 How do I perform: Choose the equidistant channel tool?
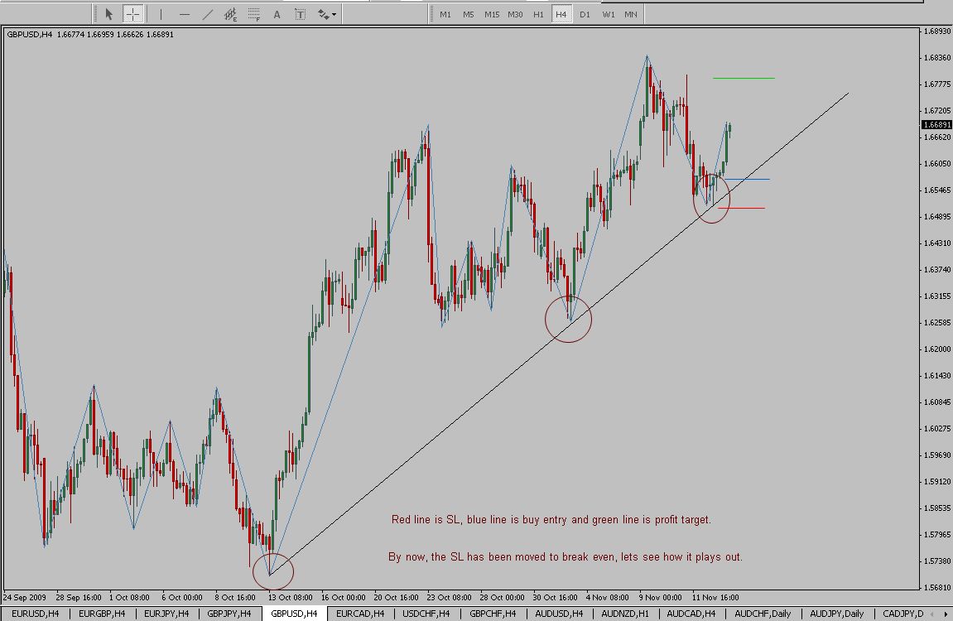tap(230, 14)
